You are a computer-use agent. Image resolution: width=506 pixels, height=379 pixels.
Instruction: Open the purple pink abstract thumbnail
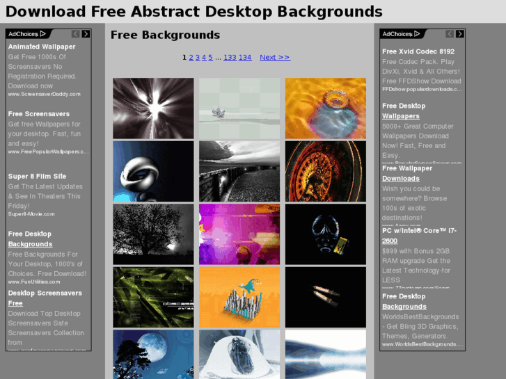[239, 234]
